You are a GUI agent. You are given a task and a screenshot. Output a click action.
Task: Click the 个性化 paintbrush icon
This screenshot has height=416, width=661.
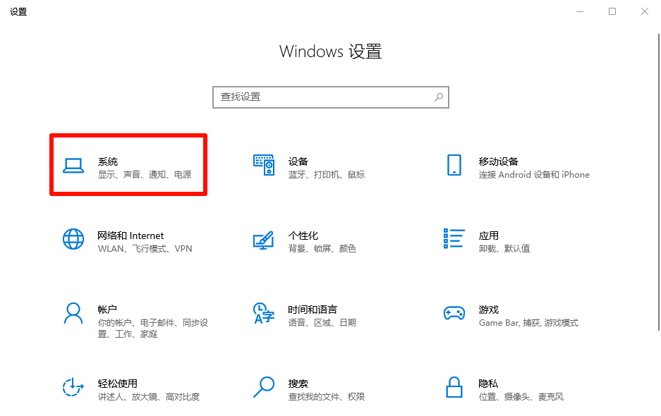pyautogui.click(x=263, y=240)
